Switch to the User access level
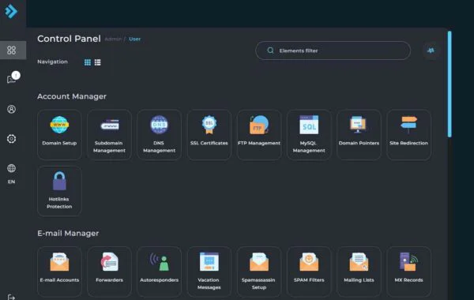Viewport: 474px width, 300px height. tap(134, 39)
